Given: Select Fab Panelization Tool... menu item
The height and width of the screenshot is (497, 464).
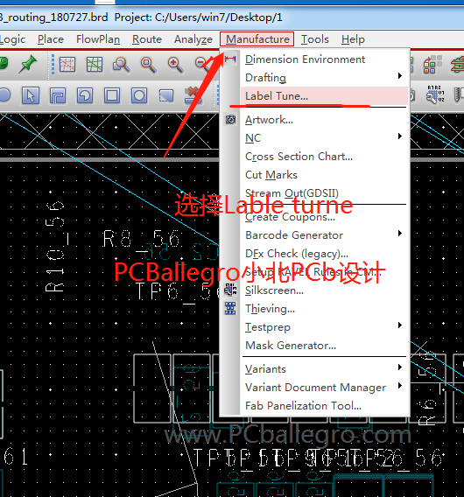Looking at the screenshot, I should (x=324, y=406).
